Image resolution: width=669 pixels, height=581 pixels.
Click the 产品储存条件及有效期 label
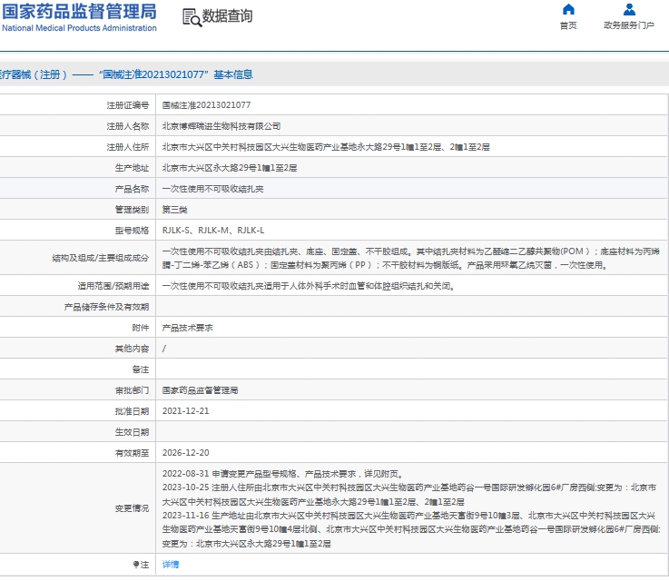pyautogui.click(x=106, y=307)
